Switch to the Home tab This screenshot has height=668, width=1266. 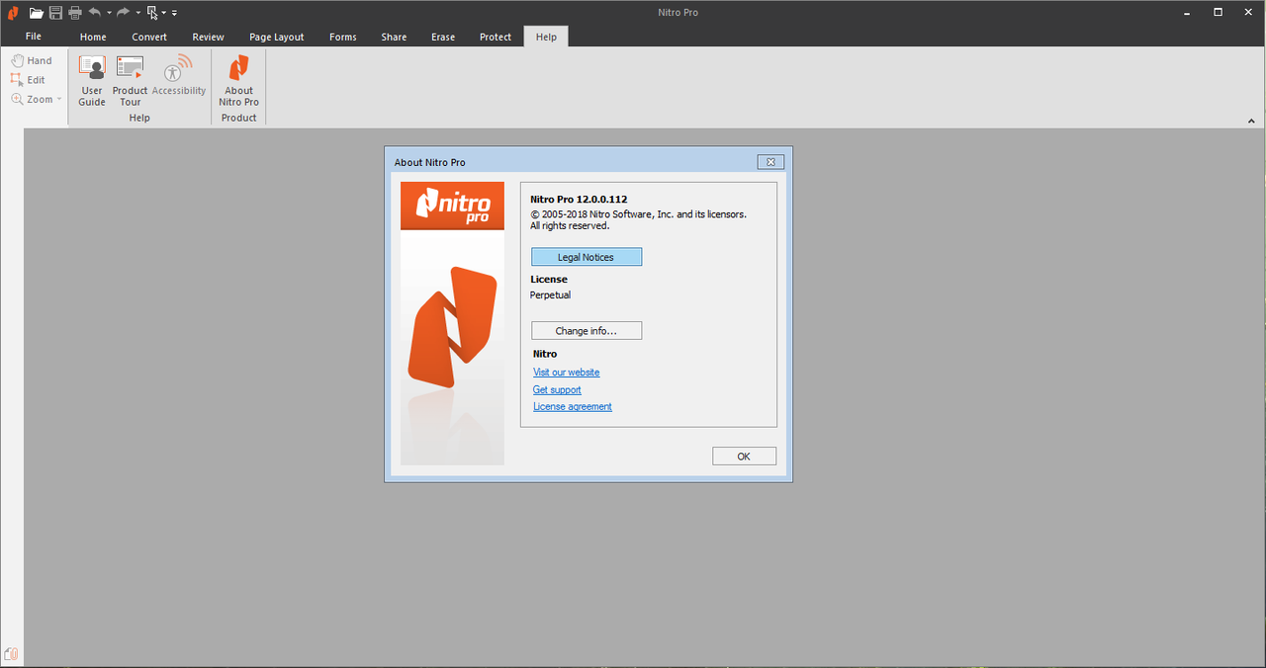pos(93,37)
